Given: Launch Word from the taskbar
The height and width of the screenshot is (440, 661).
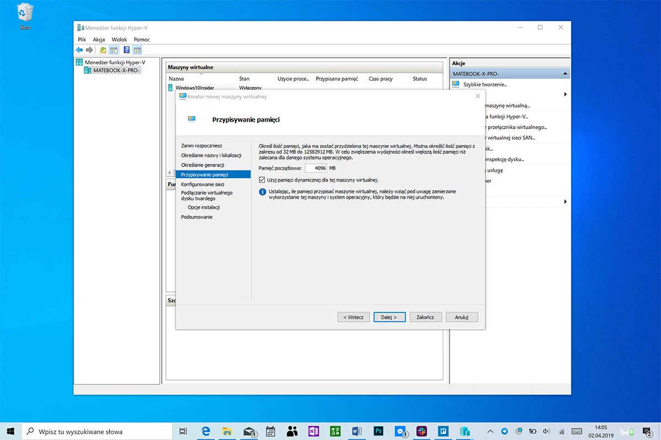Looking at the screenshot, I should pyautogui.click(x=356, y=431).
